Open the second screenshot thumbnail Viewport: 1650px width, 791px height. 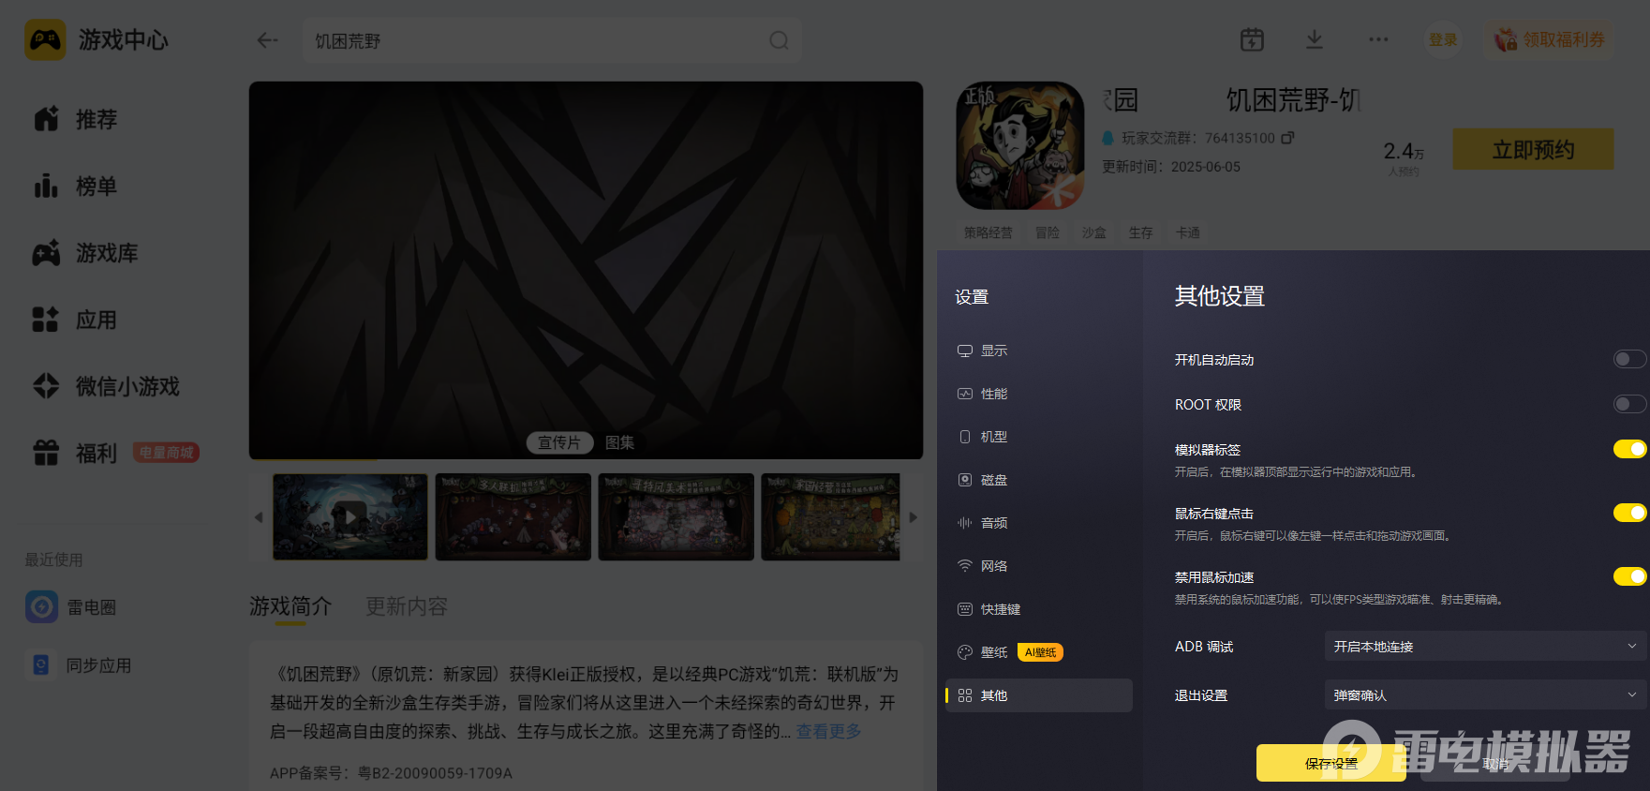click(x=513, y=516)
